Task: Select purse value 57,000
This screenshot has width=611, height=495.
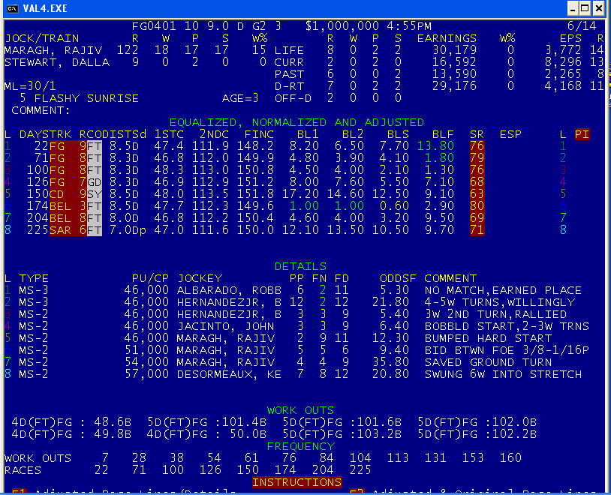Action: coord(146,374)
